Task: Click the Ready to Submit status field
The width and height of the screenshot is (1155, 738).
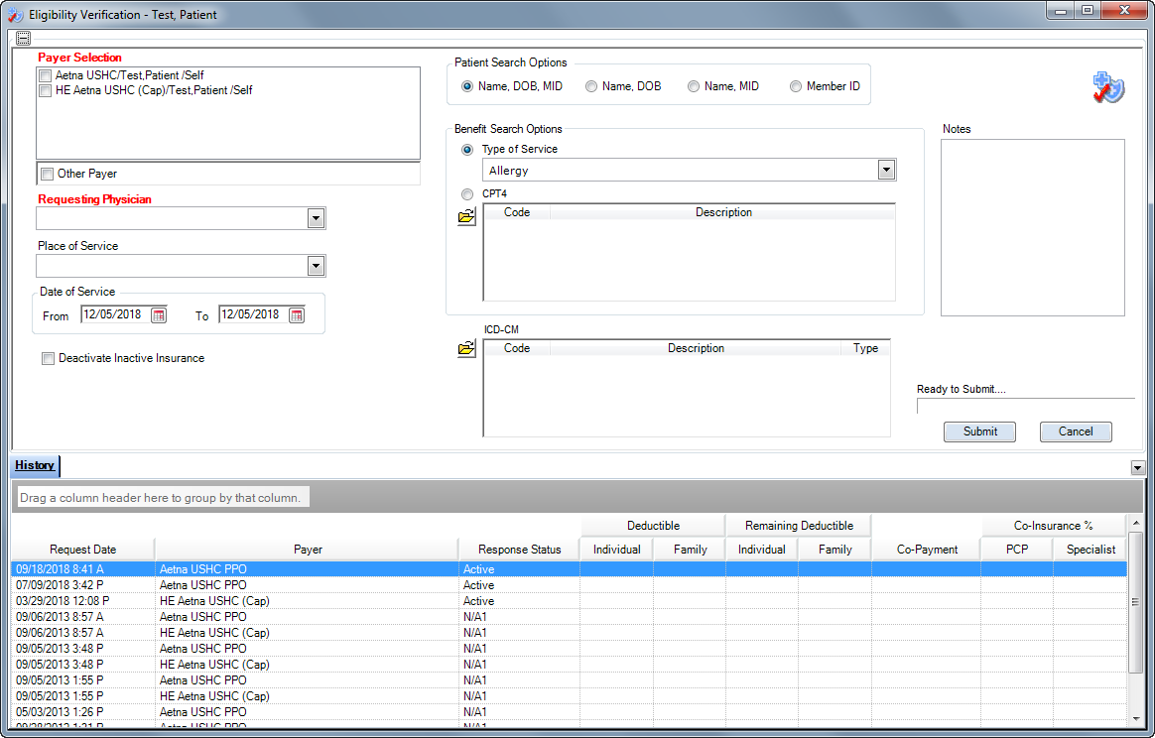Action: pyautogui.click(x=1025, y=406)
